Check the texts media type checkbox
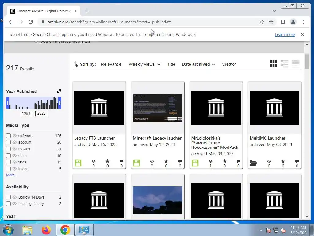 (8, 162)
